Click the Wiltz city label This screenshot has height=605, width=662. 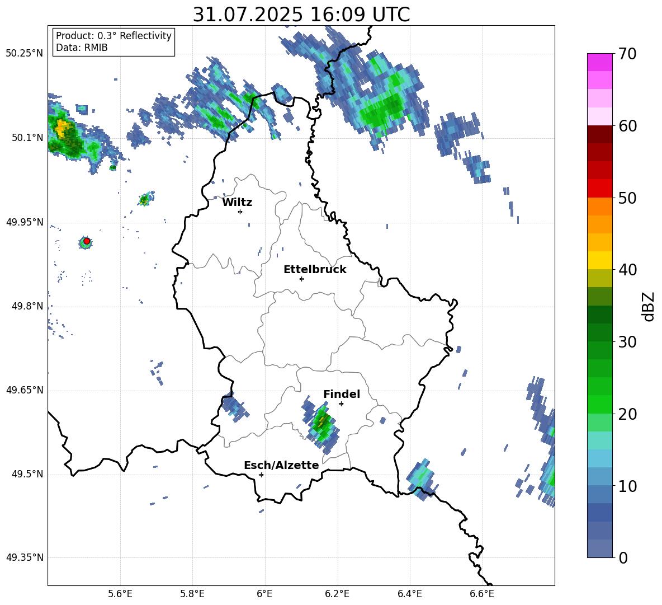pos(237,203)
